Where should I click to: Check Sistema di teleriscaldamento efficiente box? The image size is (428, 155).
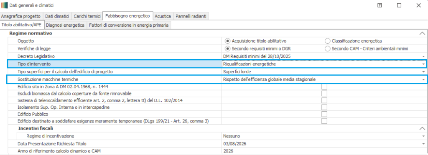click(324, 100)
